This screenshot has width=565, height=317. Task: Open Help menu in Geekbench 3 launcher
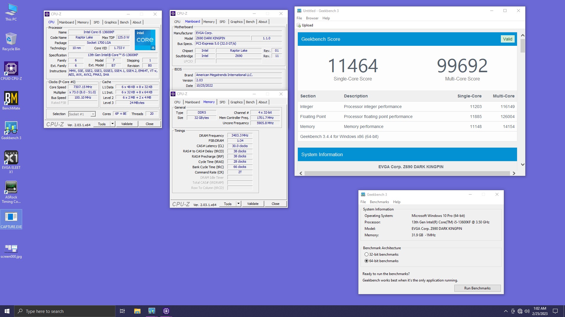coord(397,202)
